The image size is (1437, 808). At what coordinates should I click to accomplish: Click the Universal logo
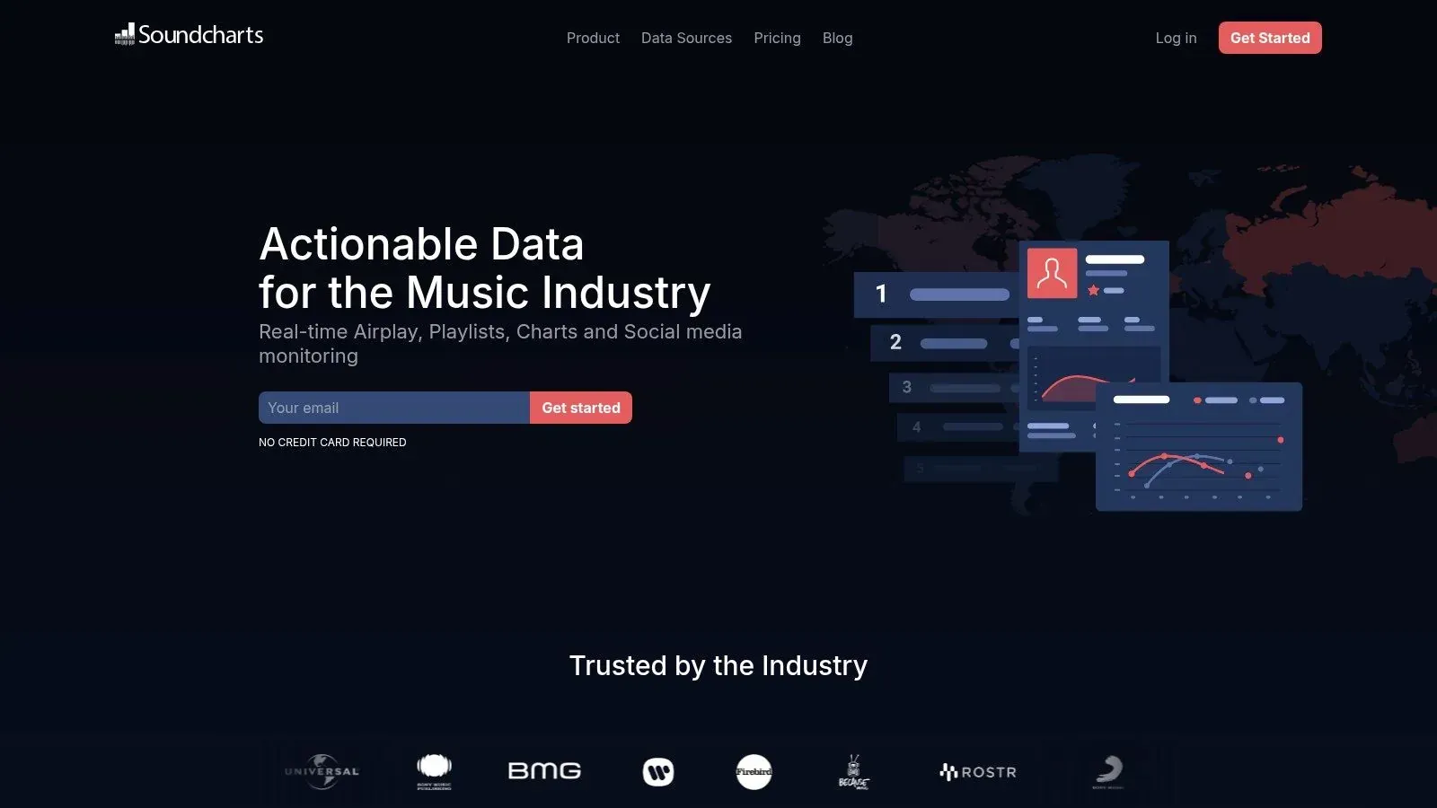[322, 771]
